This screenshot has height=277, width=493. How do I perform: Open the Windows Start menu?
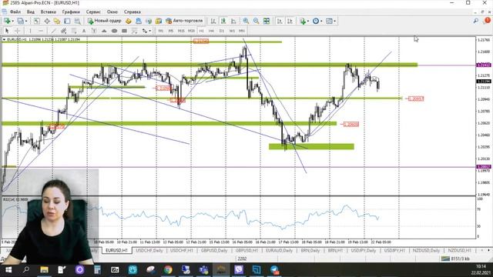(8, 270)
